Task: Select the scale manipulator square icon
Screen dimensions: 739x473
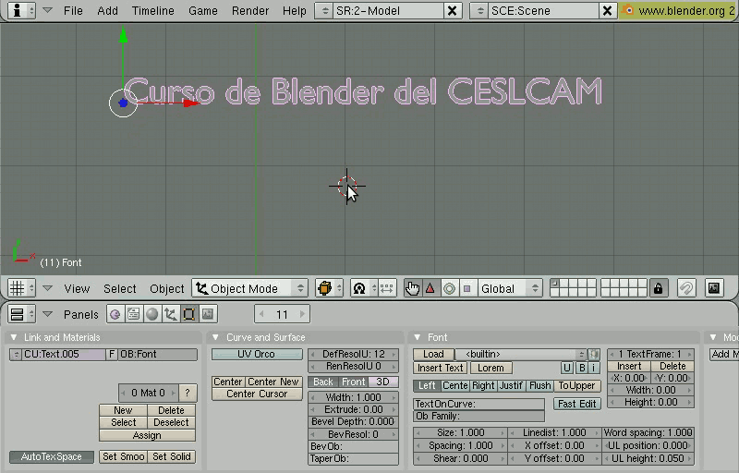Action: [467, 288]
